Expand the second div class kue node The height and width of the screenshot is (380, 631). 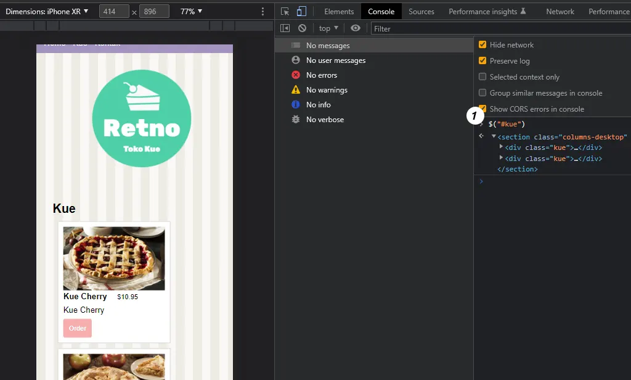501,158
